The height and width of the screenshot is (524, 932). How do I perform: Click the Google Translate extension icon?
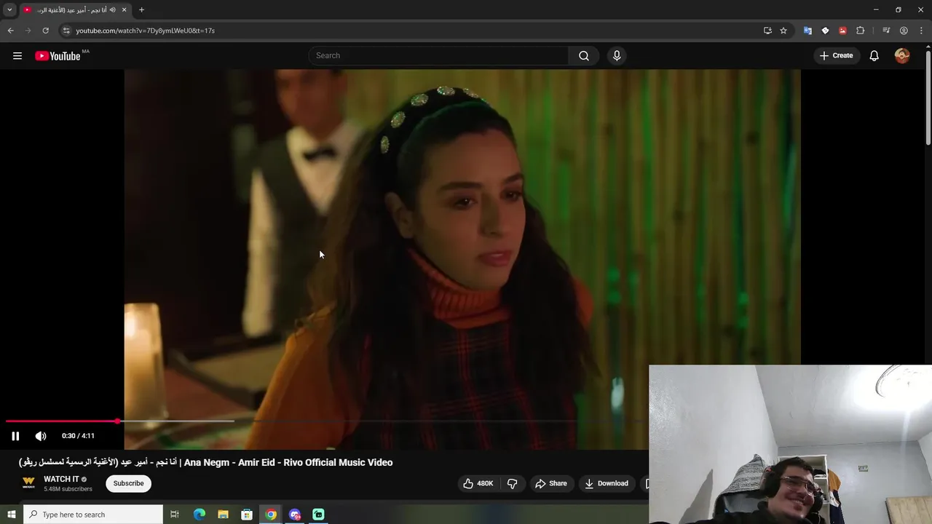(807, 31)
